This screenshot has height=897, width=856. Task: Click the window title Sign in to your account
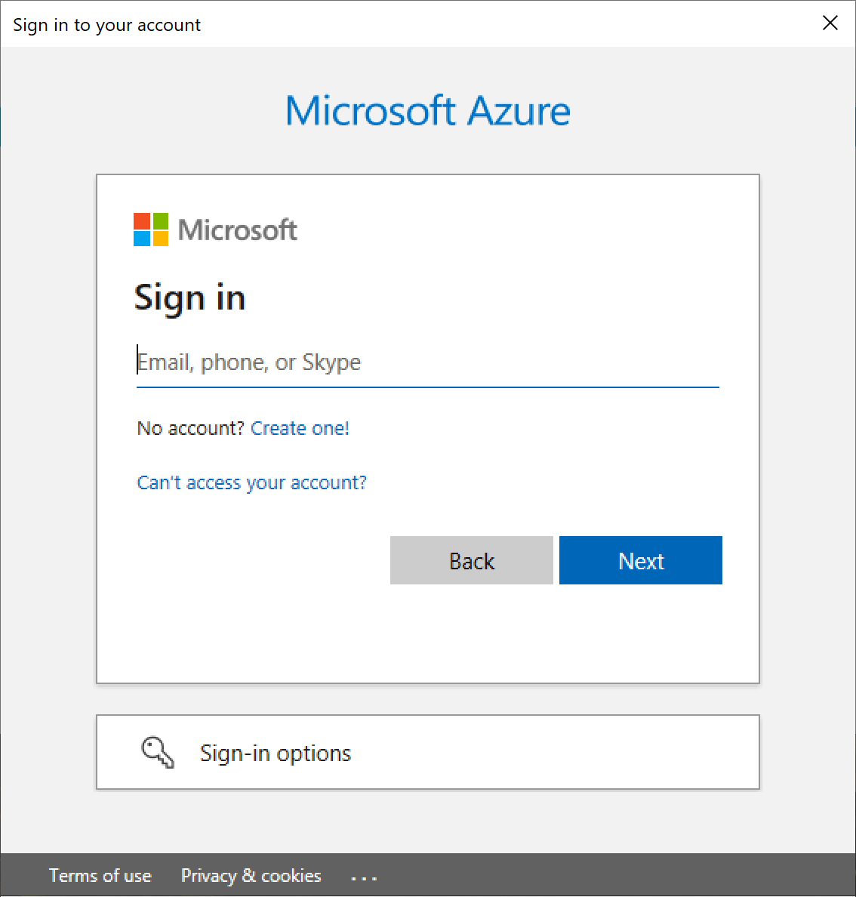click(107, 25)
